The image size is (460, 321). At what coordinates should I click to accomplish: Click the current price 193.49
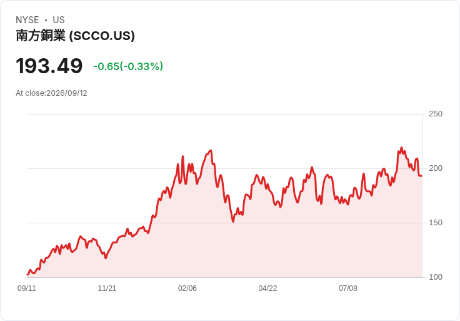[x=49, y=66]
